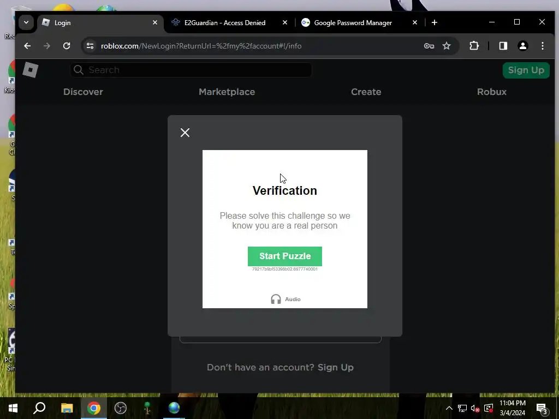Click the browser forward arrow
The height and width of the screenshot is (419, 559).
[47, 46]
